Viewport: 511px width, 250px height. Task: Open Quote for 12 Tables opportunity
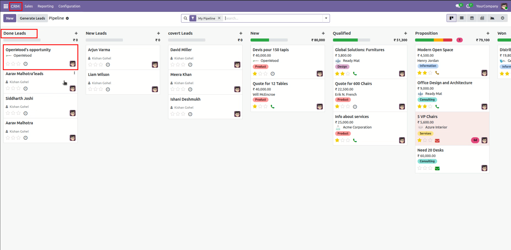click(x=288, y=95)
